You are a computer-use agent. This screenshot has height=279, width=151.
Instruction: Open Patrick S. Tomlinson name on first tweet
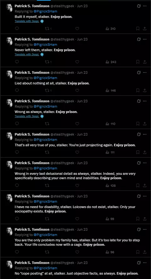(32, 6)
